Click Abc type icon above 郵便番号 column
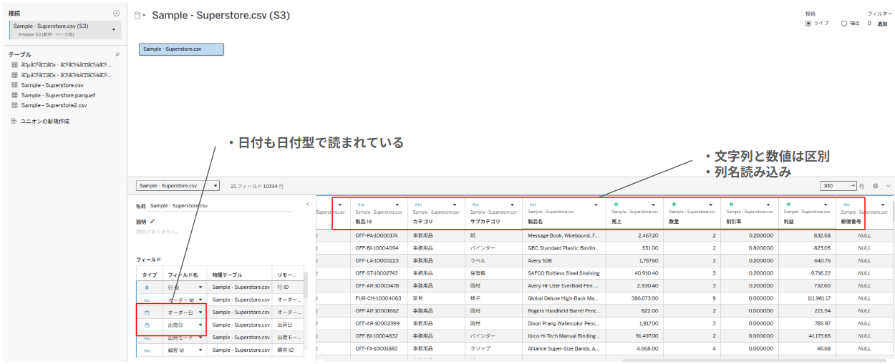This screenshot has height=364, width=895. point(846,205)
